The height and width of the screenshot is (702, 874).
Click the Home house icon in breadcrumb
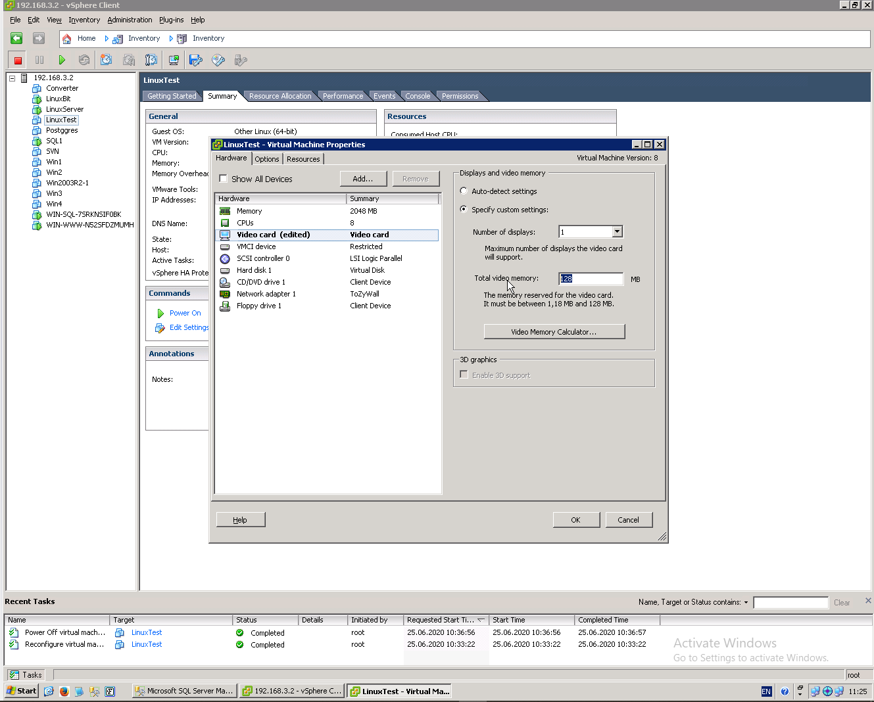(x=66, y=39)
